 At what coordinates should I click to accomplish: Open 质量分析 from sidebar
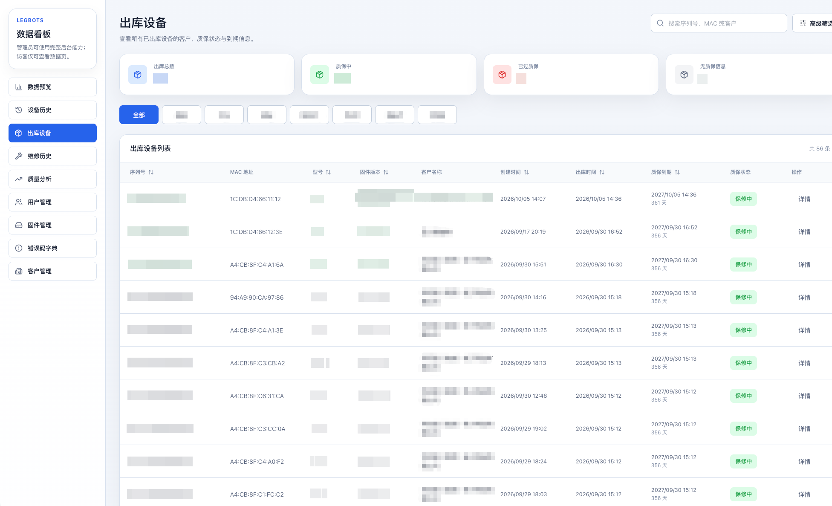(x=52, y=179)
